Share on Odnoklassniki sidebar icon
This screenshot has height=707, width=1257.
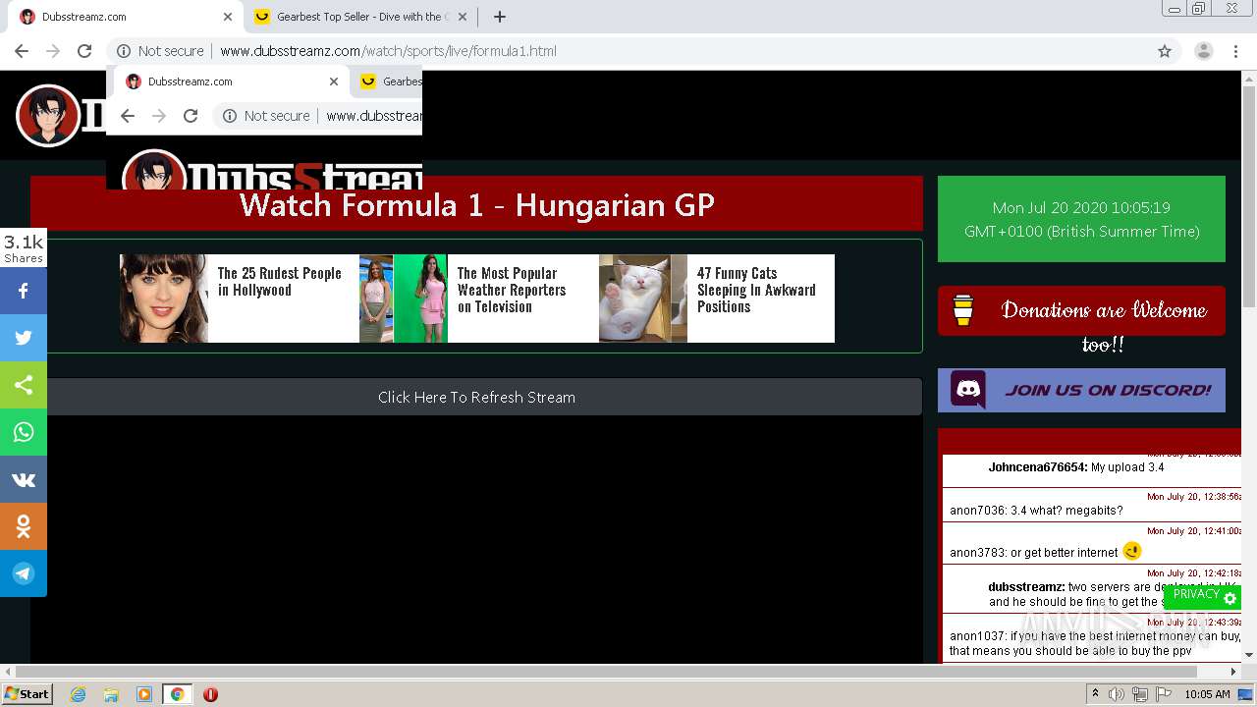[x=24, y=526]
